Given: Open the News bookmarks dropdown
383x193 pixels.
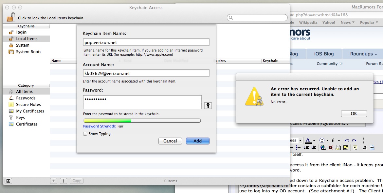Looking at the screenshot, I should (348, 22).
